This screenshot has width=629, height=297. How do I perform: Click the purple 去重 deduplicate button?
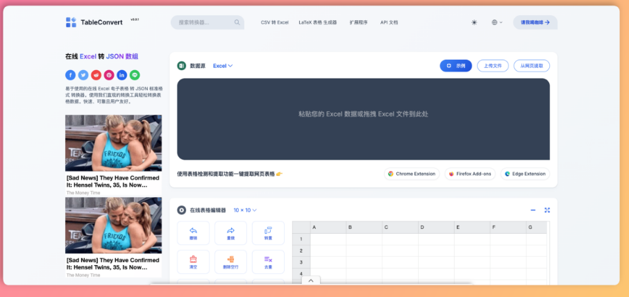269,262
